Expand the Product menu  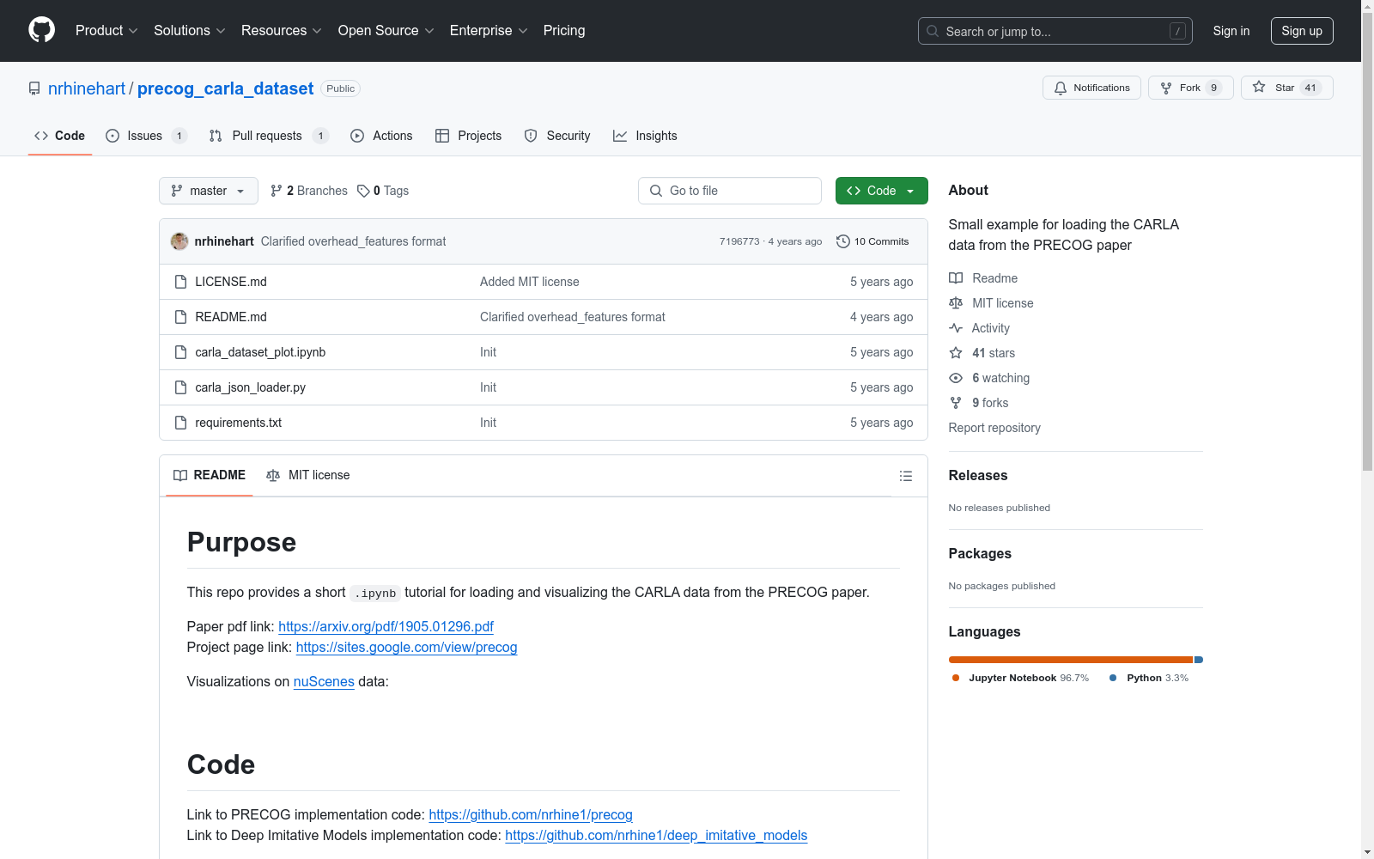point(106,31)
